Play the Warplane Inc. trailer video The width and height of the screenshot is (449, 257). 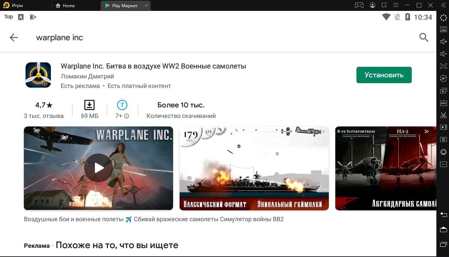(98, 168)
